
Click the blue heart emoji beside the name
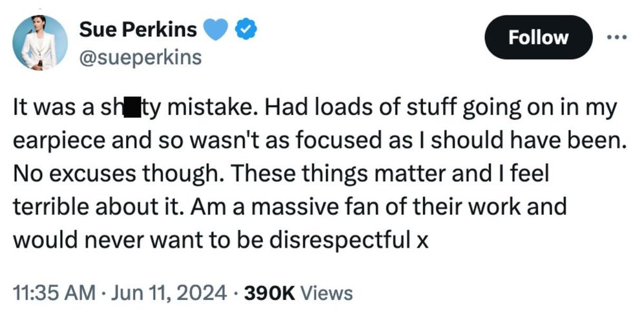tap(216, 30)
